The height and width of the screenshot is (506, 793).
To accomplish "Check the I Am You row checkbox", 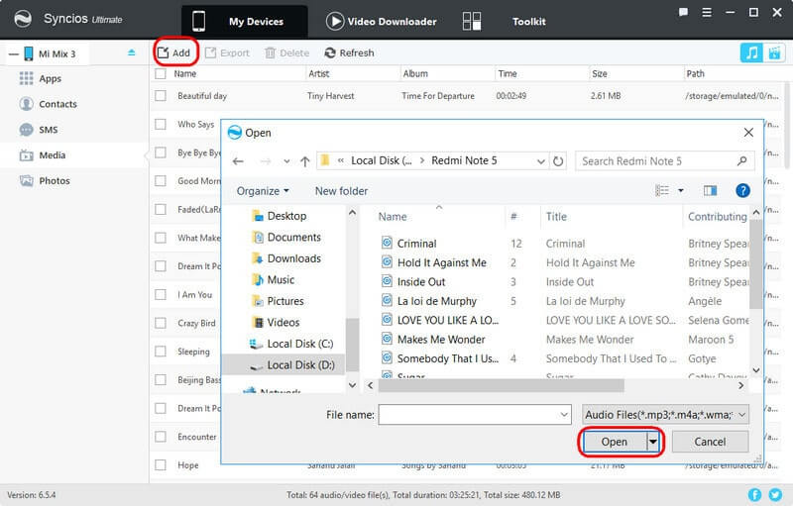I will coord(161,294).
